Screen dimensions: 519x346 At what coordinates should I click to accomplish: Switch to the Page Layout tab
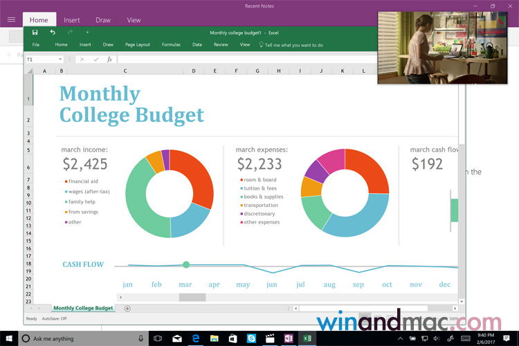point(137,45)
